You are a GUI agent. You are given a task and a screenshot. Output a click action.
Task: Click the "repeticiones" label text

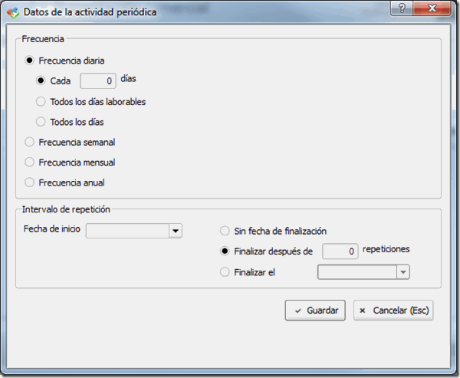click(386, 249)
